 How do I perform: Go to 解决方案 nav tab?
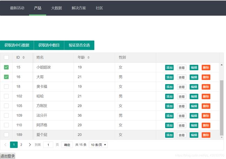[x=79, y=8]
